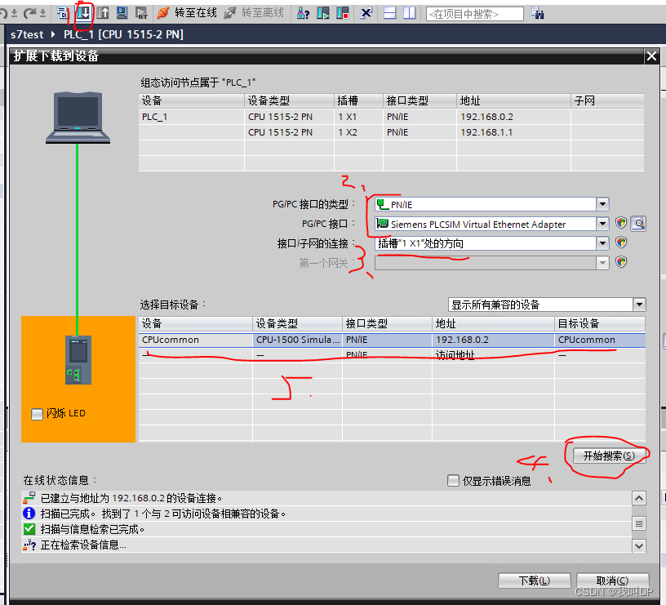Click the 开始搜索(S) button
Screen dimensions: 666x605
(x=609, y=456)
